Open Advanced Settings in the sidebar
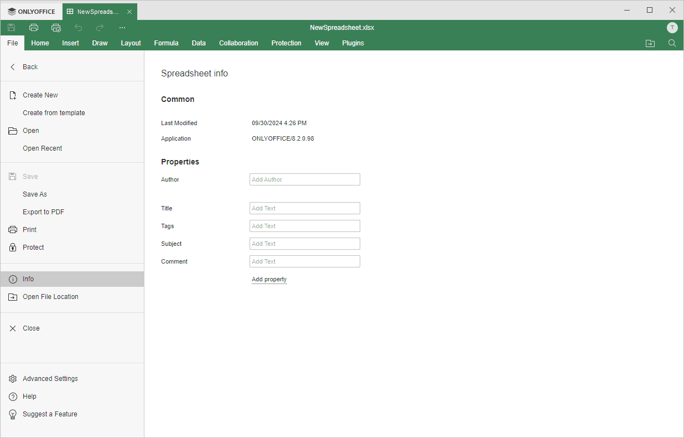Screen dimensions: 684x438 pyautogui.click(x=50, y=379)
